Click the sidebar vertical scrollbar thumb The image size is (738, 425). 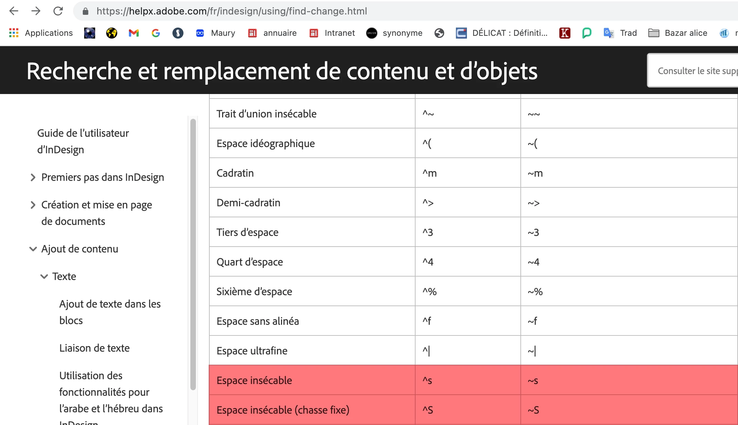click(x=193, y=255)
